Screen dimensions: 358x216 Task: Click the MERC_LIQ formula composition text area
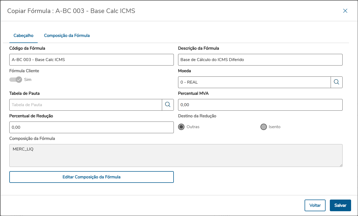pos(176,155)
